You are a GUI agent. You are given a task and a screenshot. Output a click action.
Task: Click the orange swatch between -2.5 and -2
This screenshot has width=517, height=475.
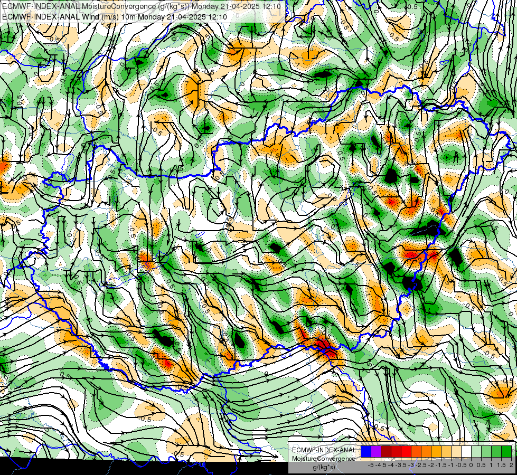426,452
